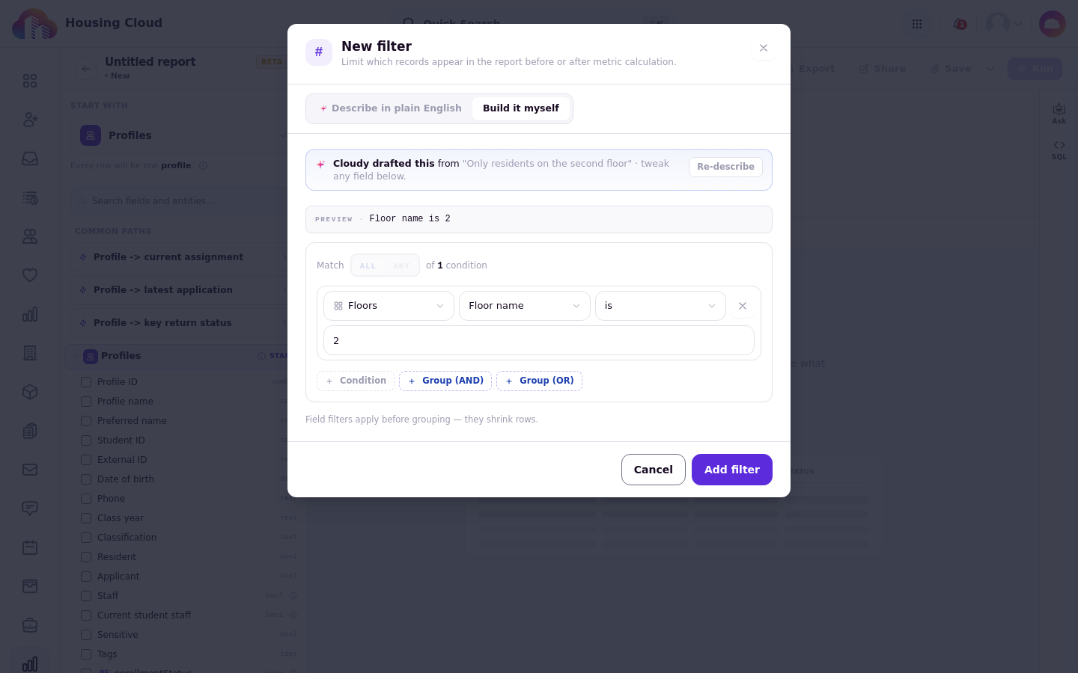Set match mode to ALL
This screenshot has height=673, width=1078.
[368, 265]
